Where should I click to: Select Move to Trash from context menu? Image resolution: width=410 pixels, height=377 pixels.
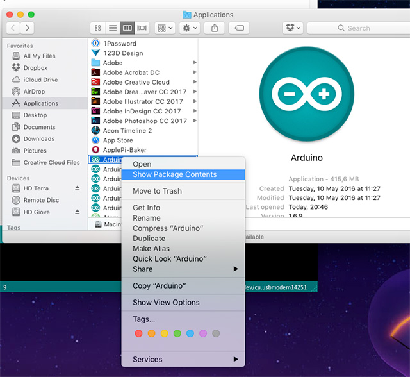pyautogui.click(x=157, y=191)
